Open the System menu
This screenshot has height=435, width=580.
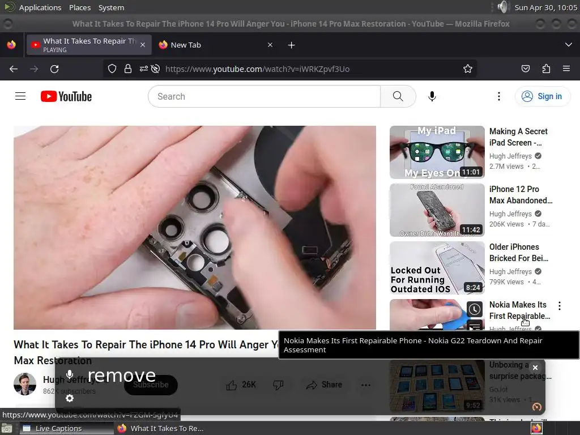pyautogui.click(x=112, y=7)
